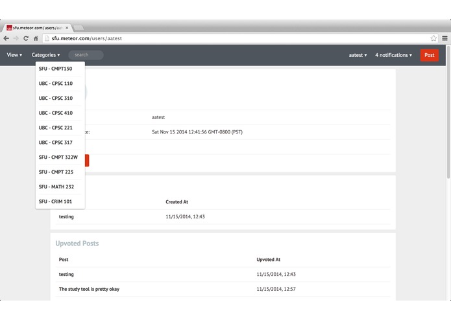
Task: Click the Post column header
Action: (64, 260)
